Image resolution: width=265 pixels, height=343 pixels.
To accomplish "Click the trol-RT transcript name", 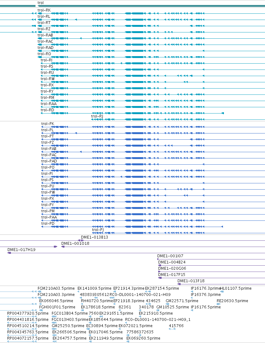I will pyautogui.click(x=44, y=22).
